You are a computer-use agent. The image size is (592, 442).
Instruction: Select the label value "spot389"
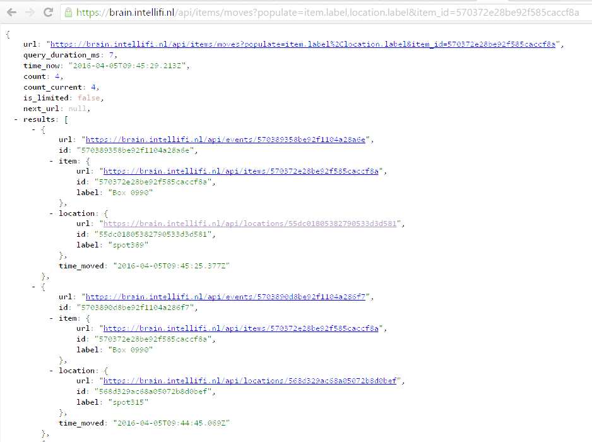click(128, 245)
